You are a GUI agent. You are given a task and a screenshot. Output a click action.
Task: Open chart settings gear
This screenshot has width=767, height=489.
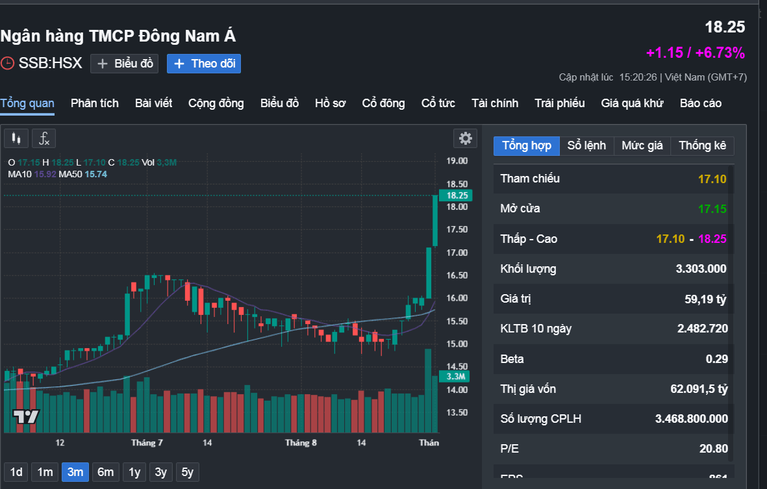465,138
